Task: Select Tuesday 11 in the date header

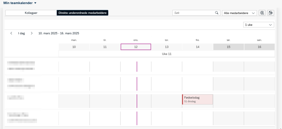Action: pos(105,47)
